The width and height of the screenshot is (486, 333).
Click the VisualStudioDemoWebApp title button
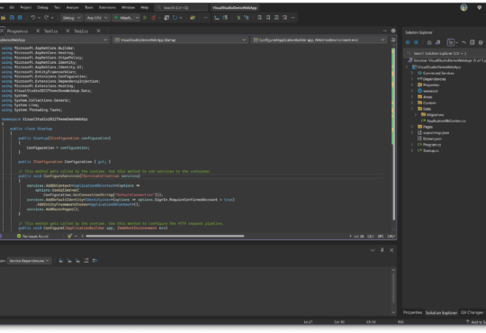[x=235, y=7]
